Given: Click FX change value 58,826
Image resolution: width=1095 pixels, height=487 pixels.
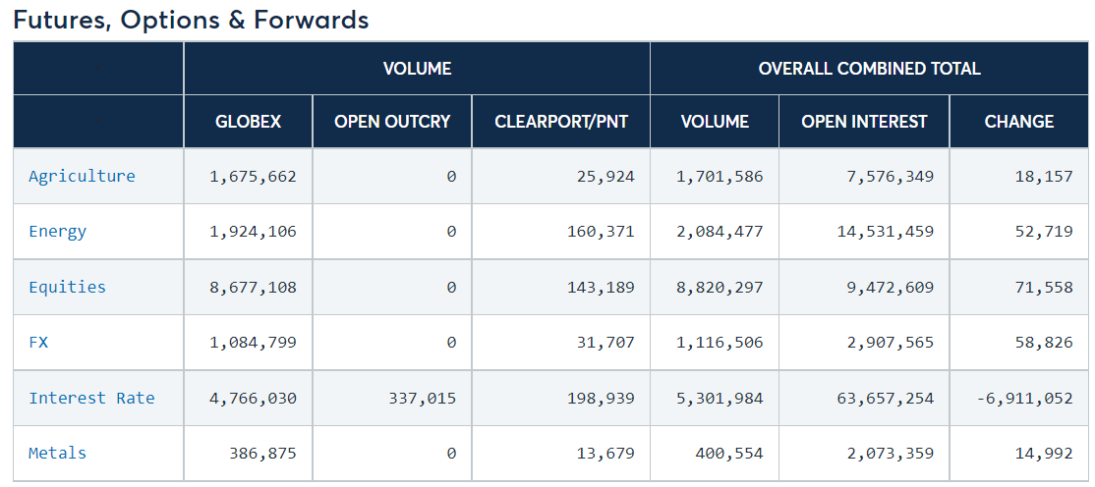Looking at the screenshot, I should 1044,343.
